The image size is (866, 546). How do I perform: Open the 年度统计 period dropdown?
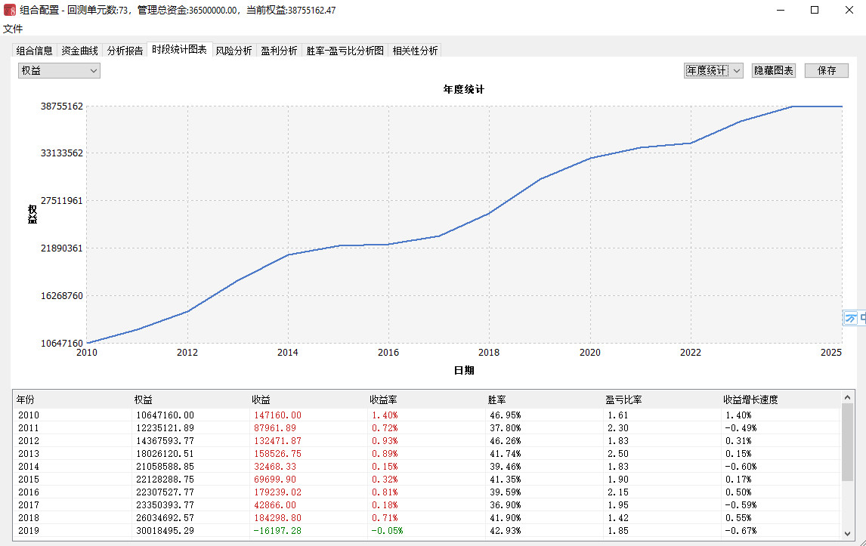713,70
